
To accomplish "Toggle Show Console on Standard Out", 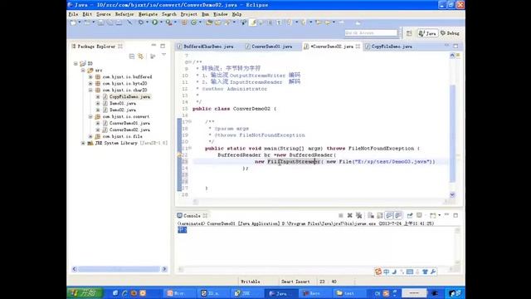I will pyautogui.click(x=389, y=216).
